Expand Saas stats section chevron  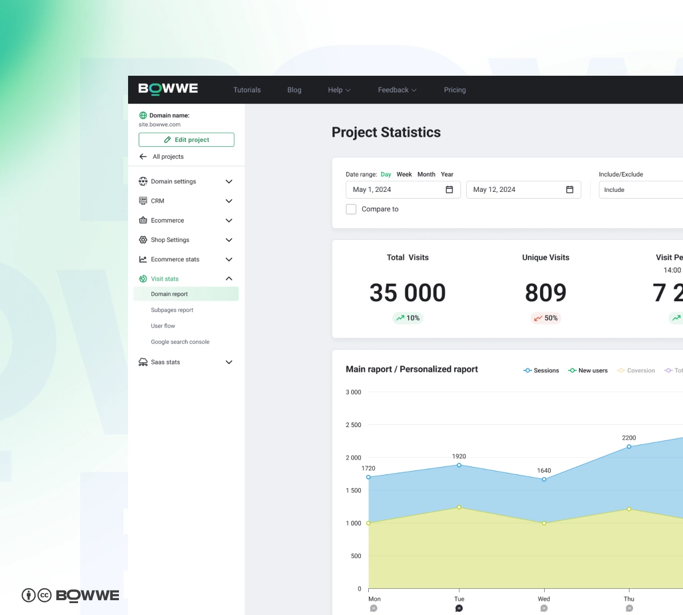point(229,362)
